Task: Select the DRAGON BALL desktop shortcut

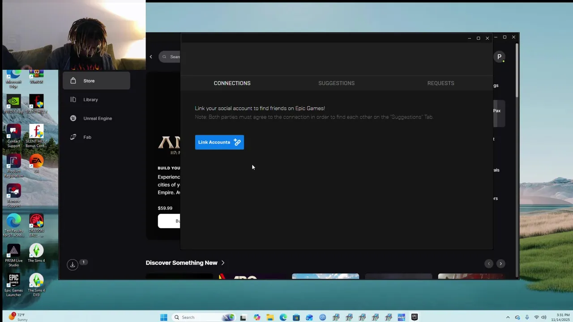Action: click(36, 225)
